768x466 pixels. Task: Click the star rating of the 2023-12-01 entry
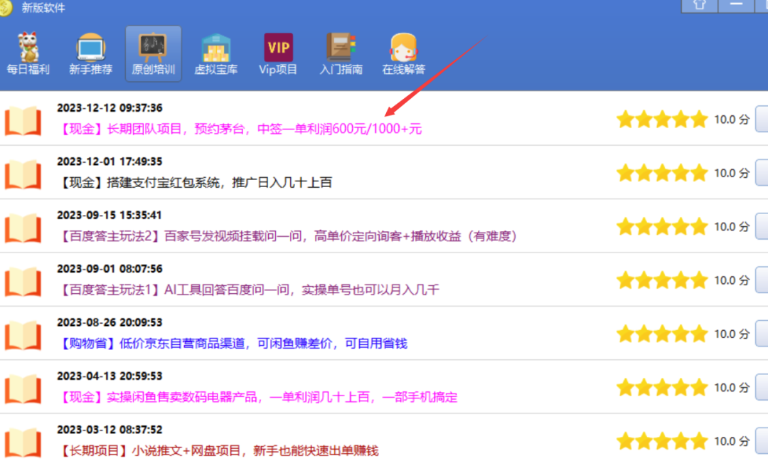[x=661, y=173]
